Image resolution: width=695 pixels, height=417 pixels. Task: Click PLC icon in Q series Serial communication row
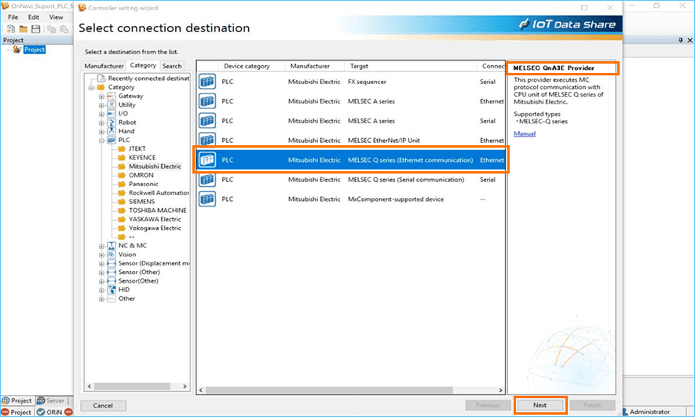pyautogui.click(x=207, y=180)
